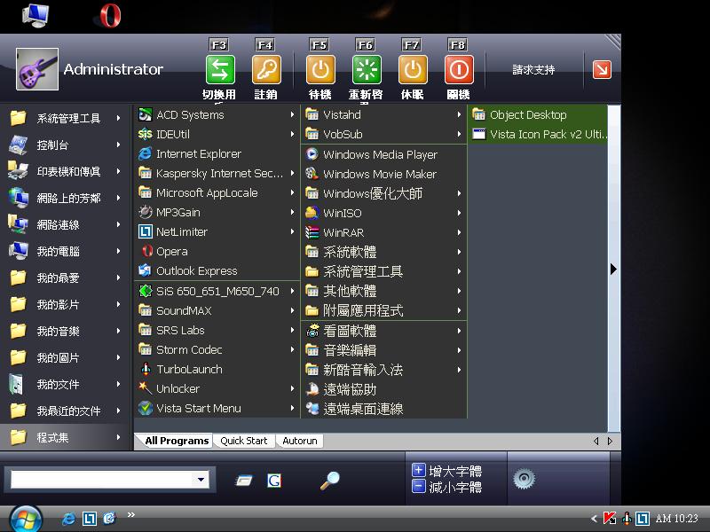Open Windows Media Player entry
The height and width of the screenshot is (532, 710).
tap(384, 154)
